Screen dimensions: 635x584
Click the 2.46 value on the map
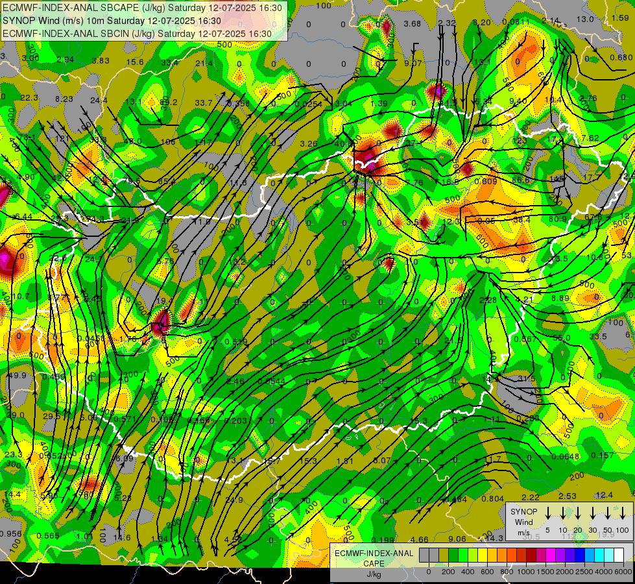point(235,381)
